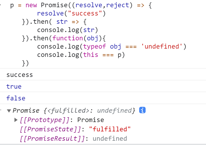Click the [[Prototype]] property label

click(x=44, y=120)
